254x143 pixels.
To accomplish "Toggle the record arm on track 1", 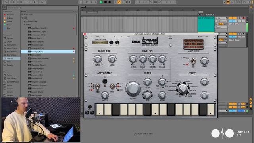I will pyautogui.click(x=243, y=18).
